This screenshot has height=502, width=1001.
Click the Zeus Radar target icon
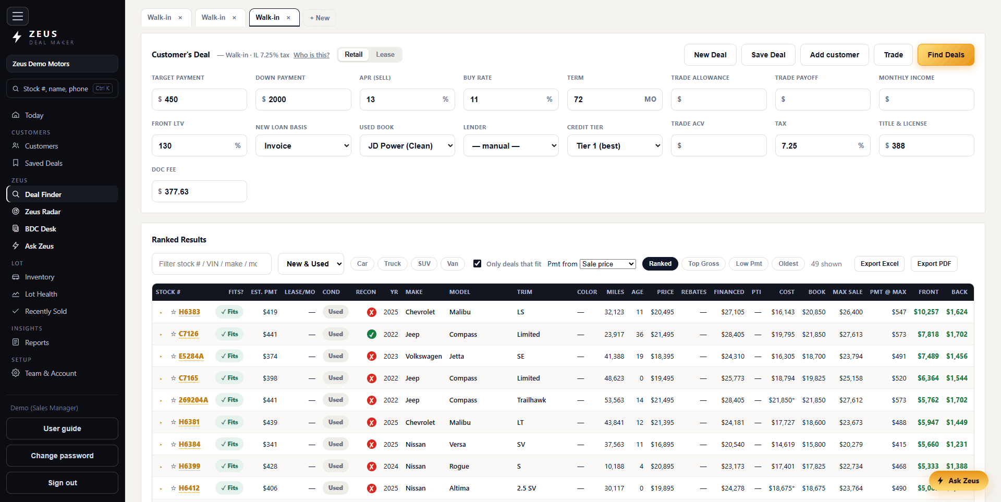pos(16,212)
